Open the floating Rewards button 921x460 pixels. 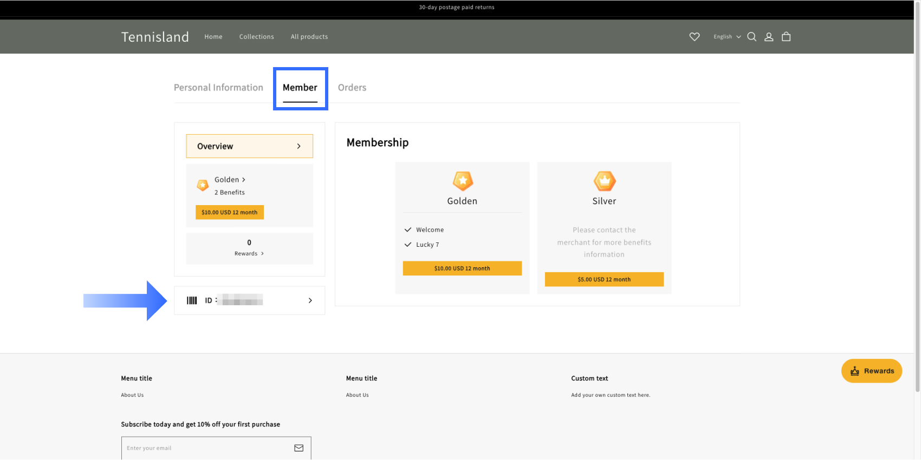pos(871,371)
